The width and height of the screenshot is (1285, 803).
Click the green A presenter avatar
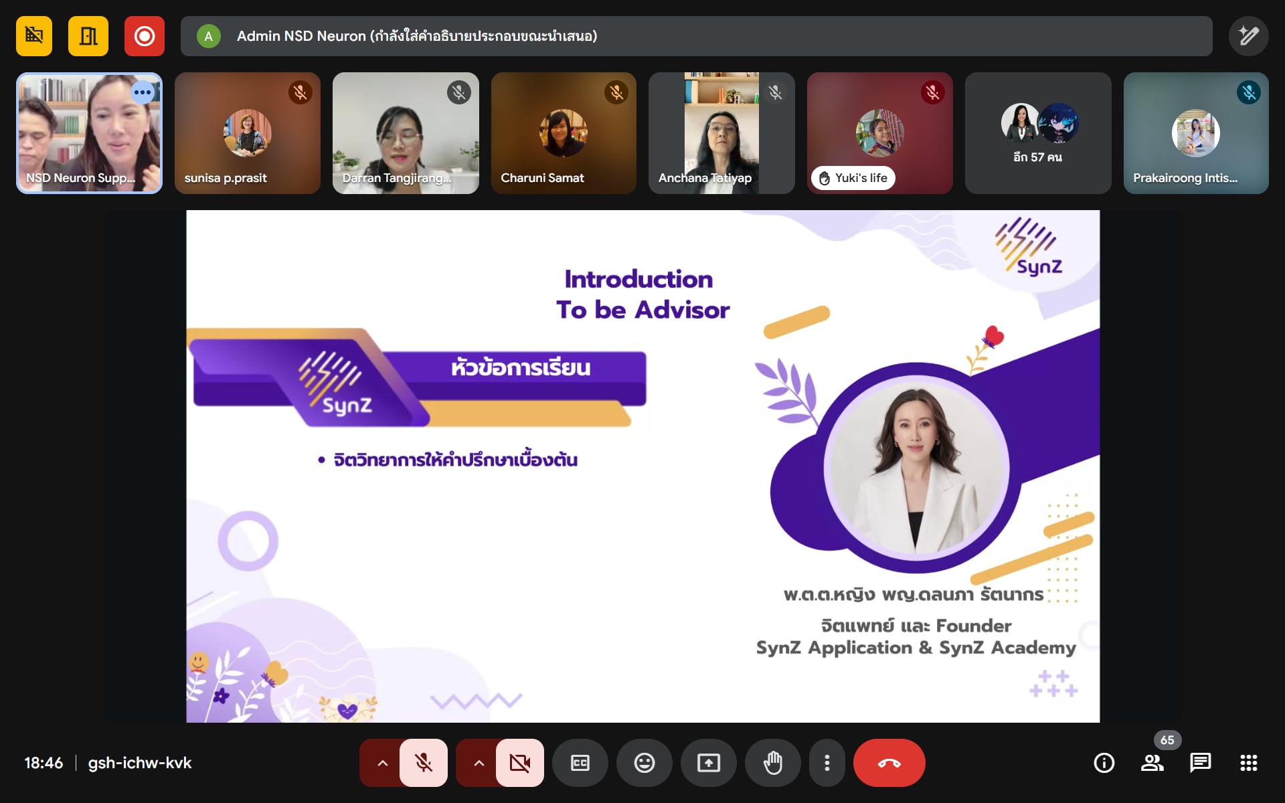pos(208,36)
